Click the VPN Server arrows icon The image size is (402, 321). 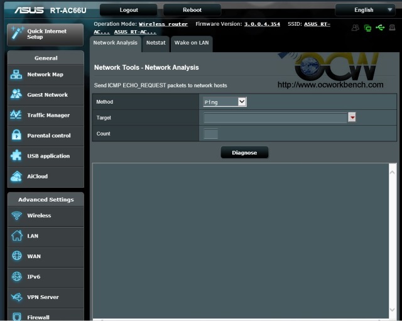pyautogui.click(x=17, y=297)
